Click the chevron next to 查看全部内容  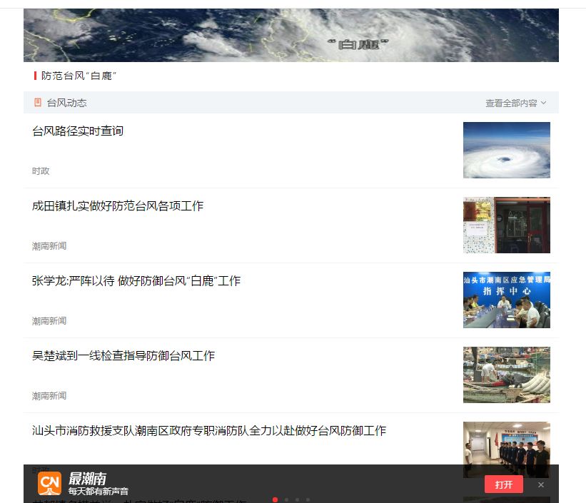pyautogui.click(x=543, y=103)
